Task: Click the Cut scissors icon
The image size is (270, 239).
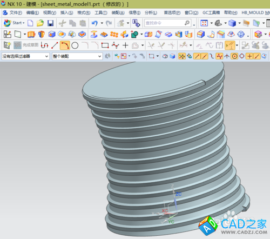Action: 62,23
